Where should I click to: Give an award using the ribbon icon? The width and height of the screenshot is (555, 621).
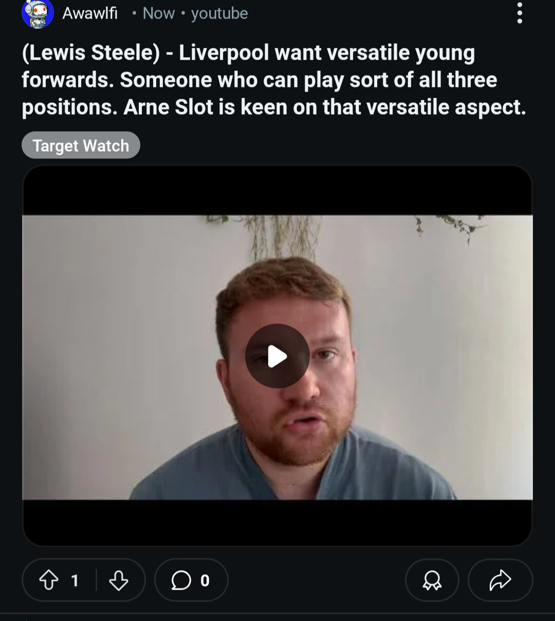click(432, 580)
